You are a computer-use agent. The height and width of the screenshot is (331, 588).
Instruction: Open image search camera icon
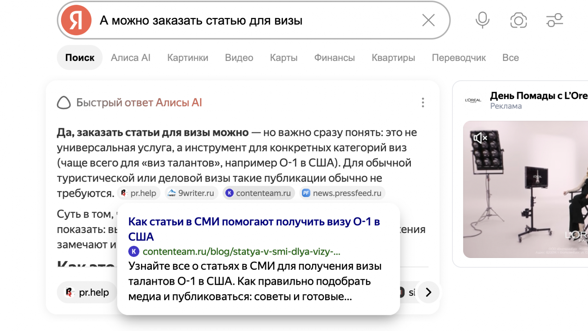[x=518, y=20]
